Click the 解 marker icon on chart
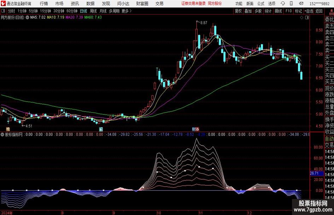The height and width of the screenshot is (215, 334). (x=101, y=129)
